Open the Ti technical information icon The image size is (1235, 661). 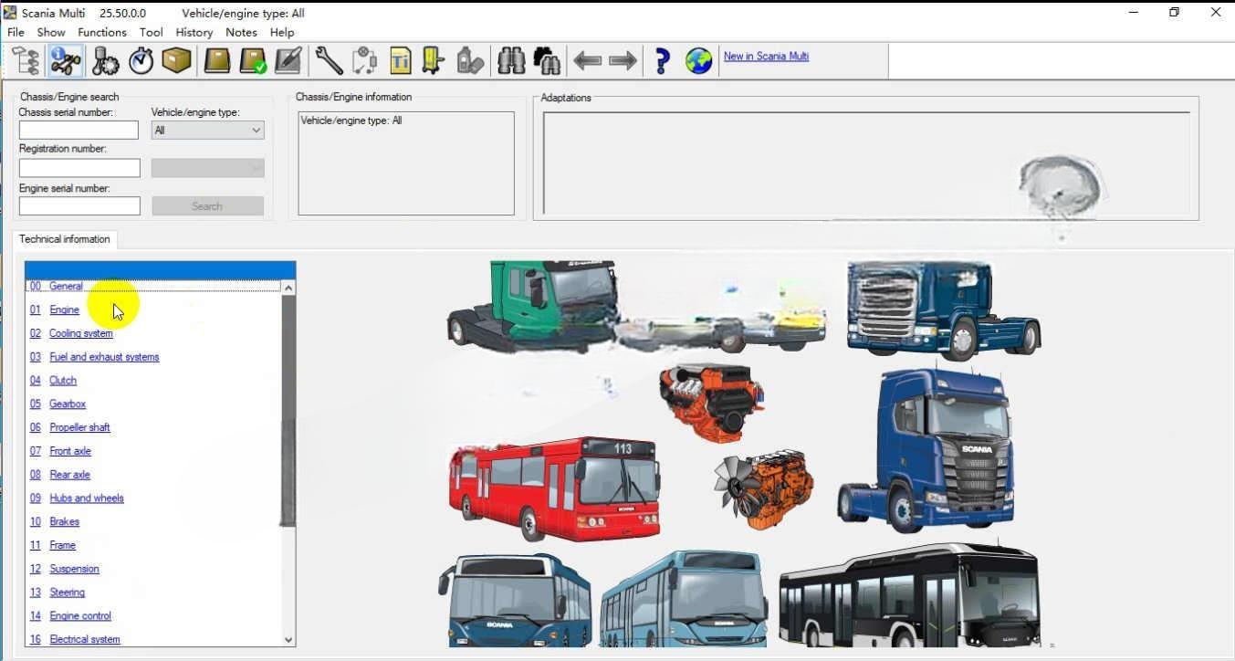pos(399,59)
